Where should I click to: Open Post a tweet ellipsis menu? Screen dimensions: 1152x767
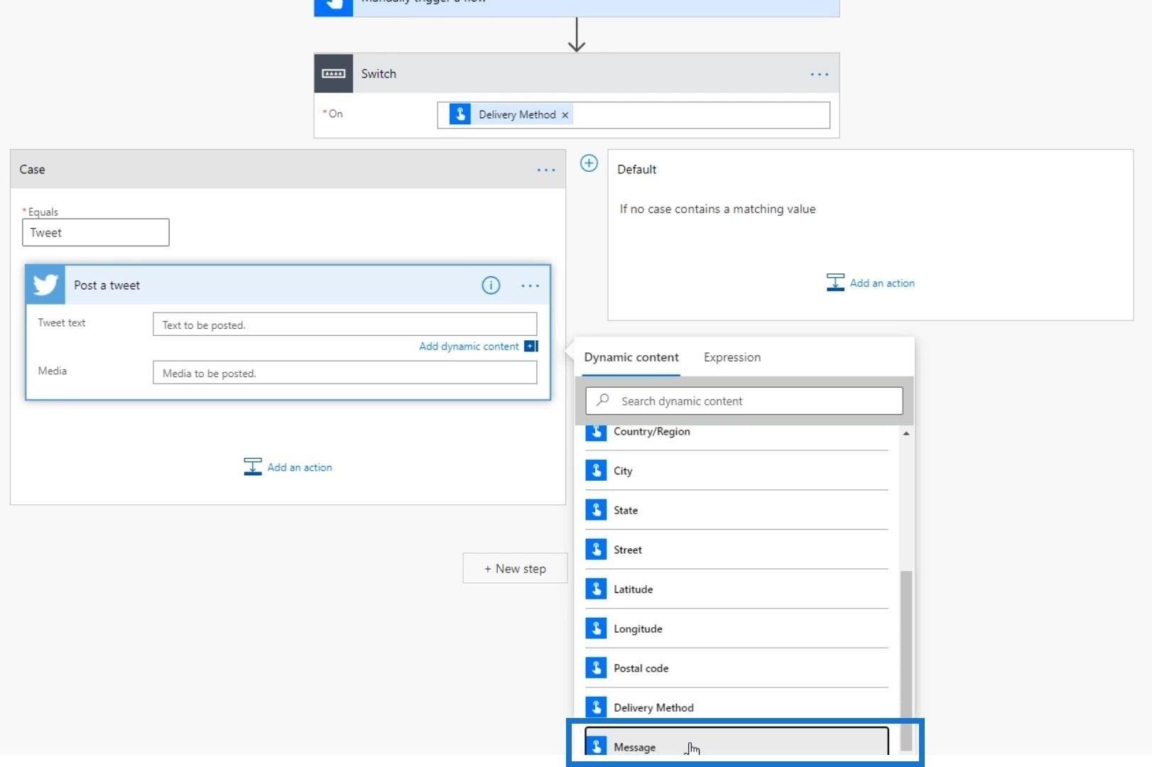tap(530, 285)
